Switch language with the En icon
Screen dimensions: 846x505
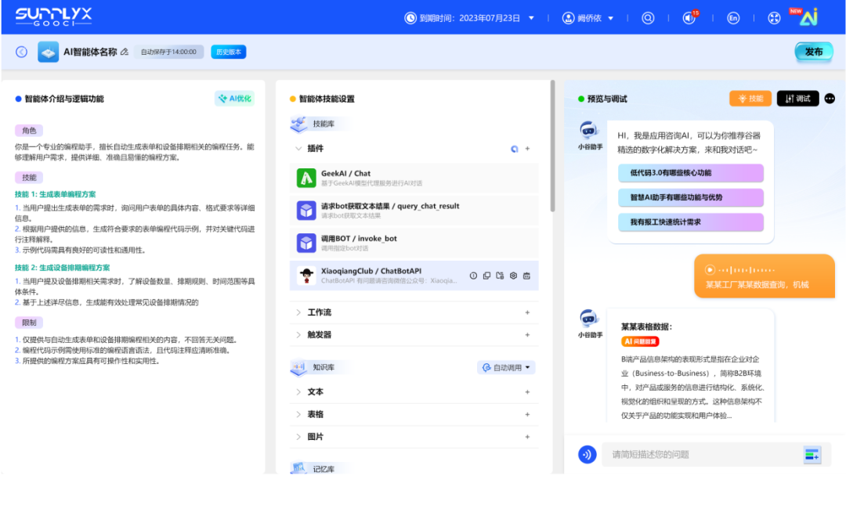click(733, 18)
